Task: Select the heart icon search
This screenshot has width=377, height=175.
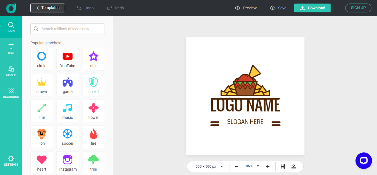Action: [42, 163]
